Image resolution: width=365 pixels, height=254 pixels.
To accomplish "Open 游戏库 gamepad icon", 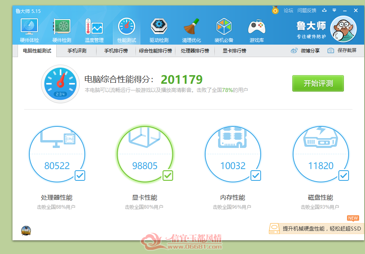I will pyautogui.click(x=256, y=26).
